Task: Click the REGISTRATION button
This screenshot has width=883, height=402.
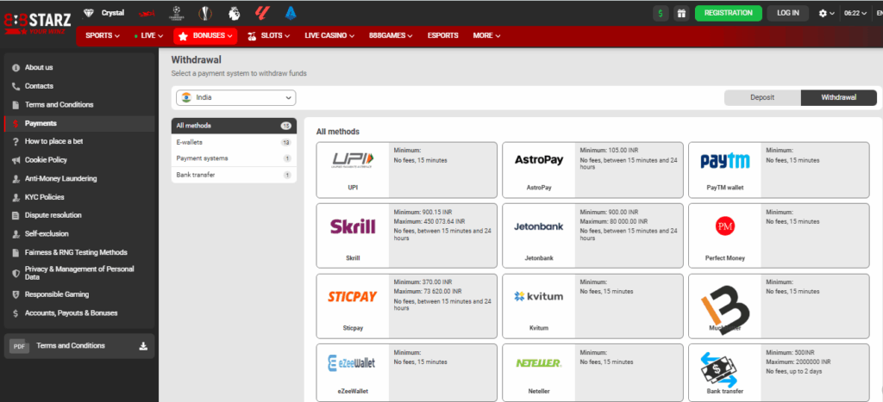Action: tap(728, 13)
